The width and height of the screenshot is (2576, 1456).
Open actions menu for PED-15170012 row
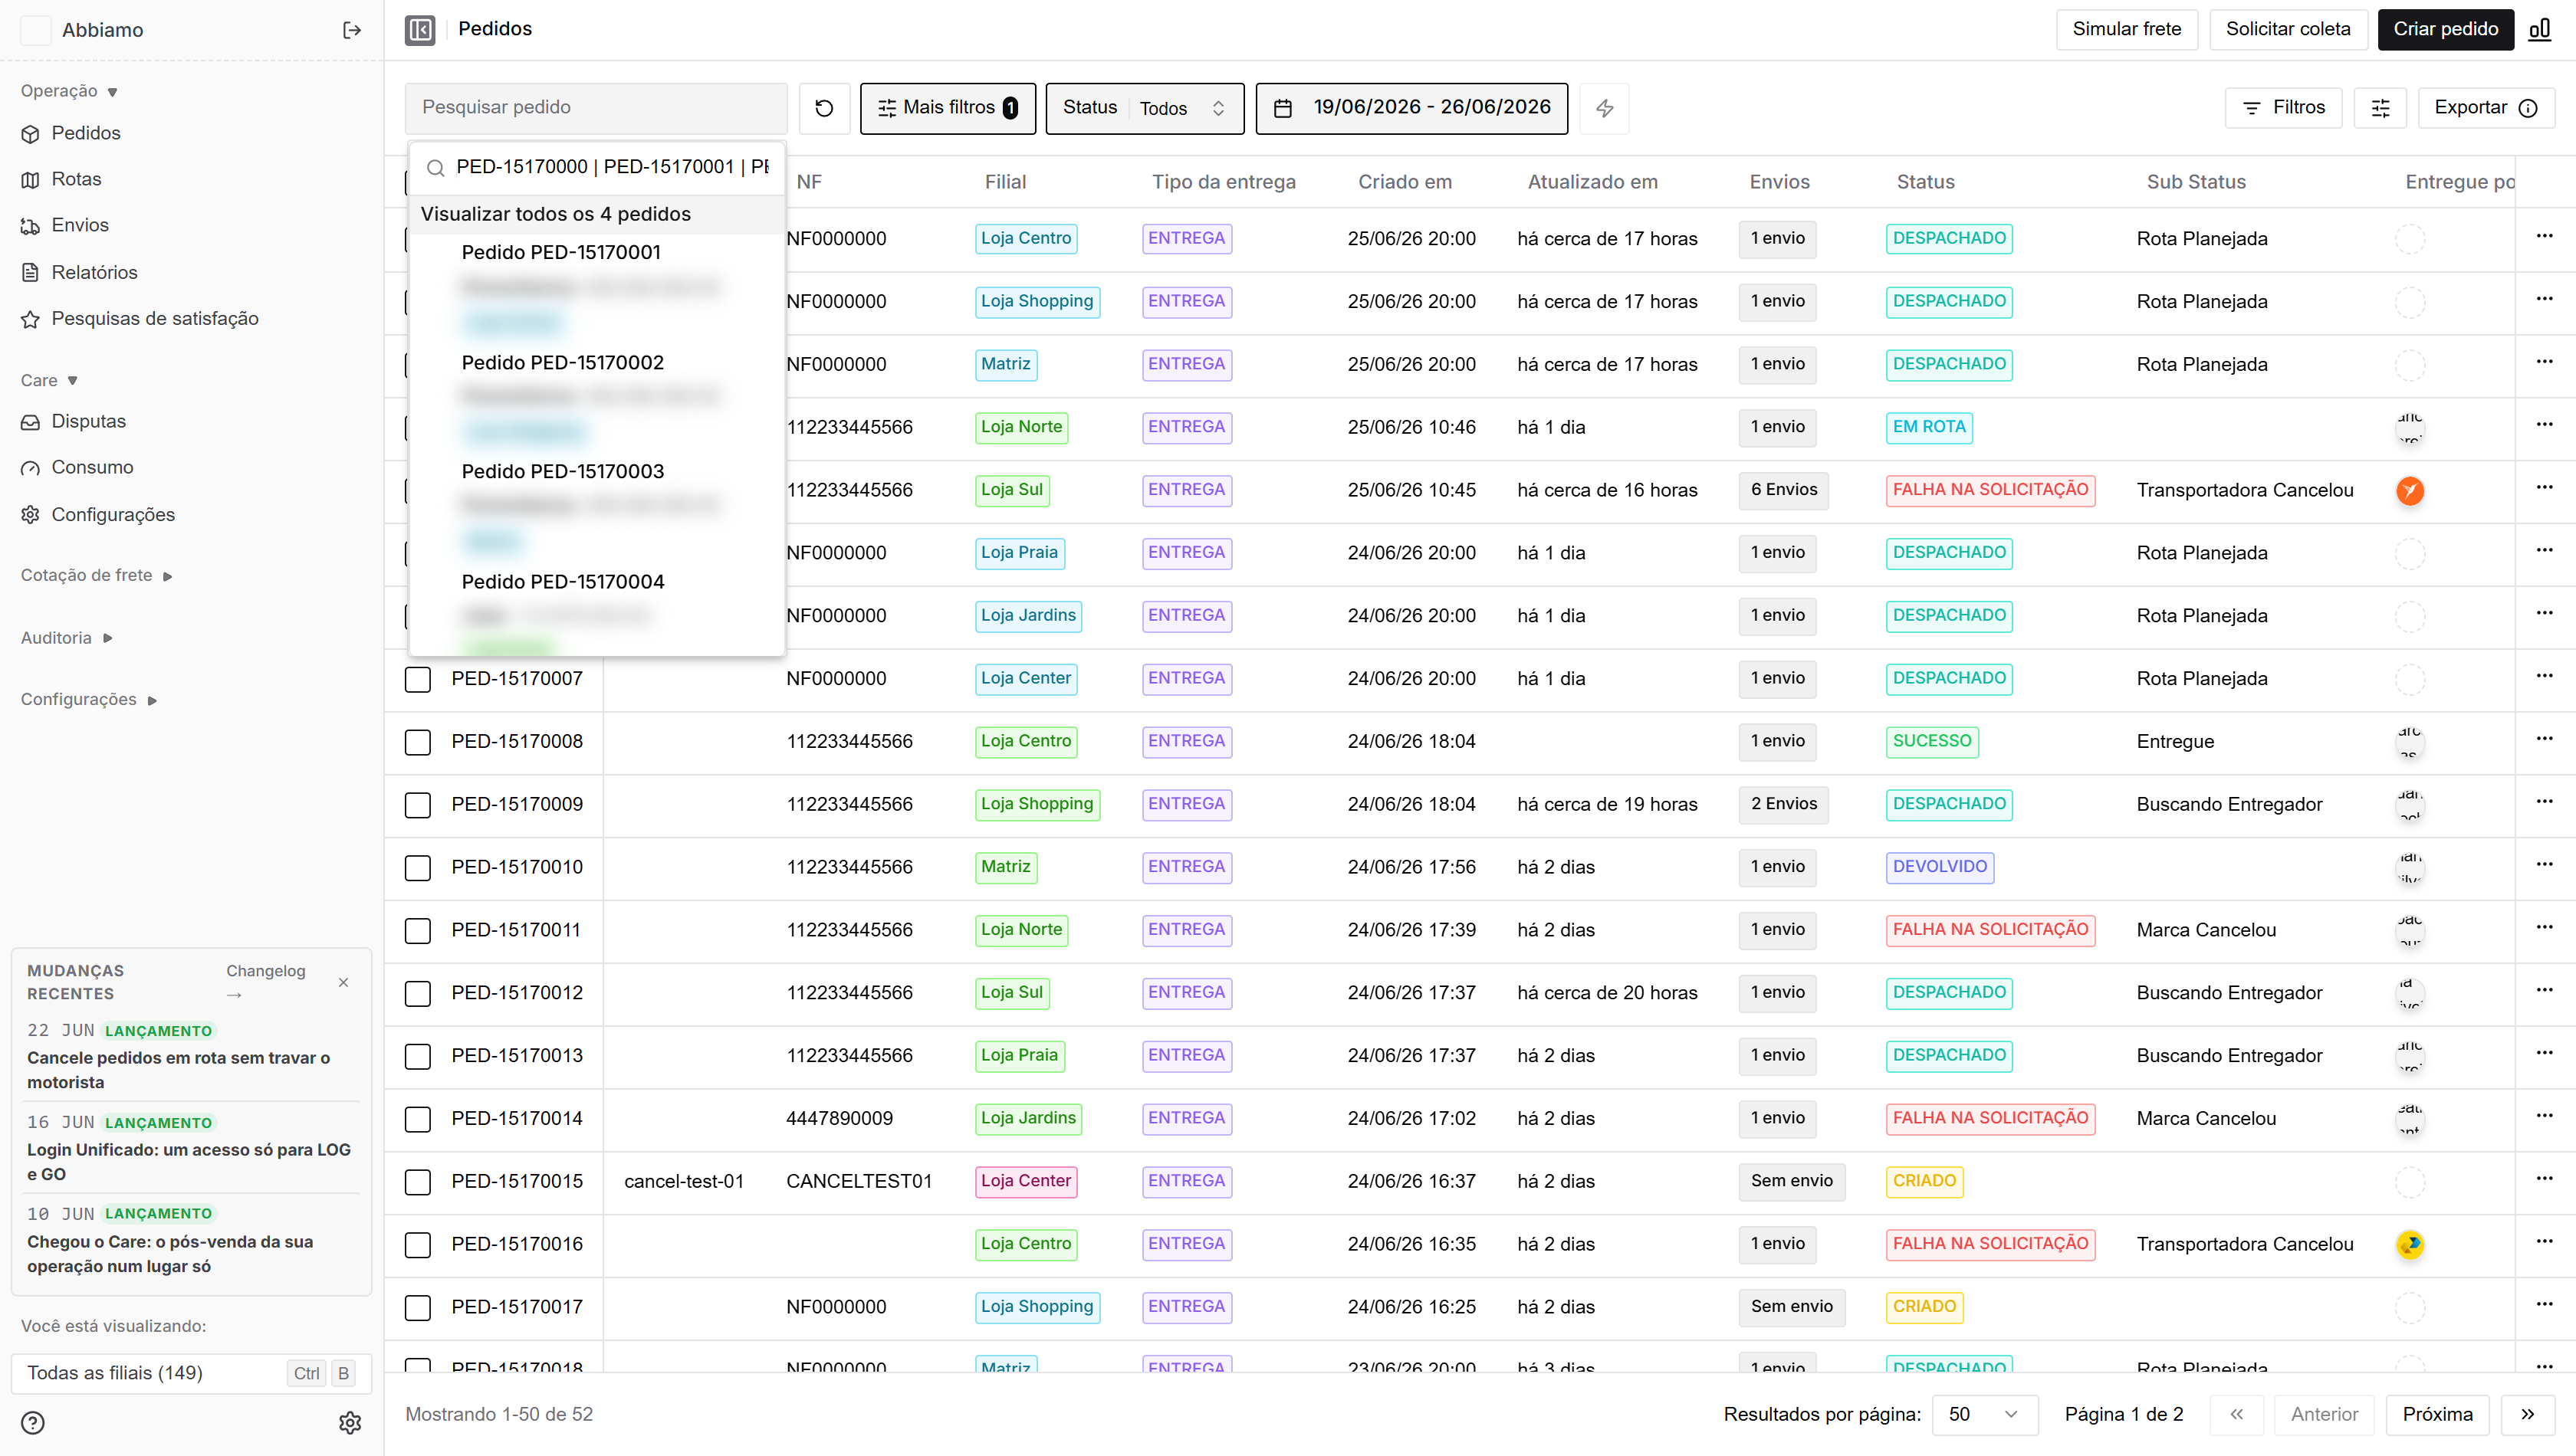pos(2544,990)
